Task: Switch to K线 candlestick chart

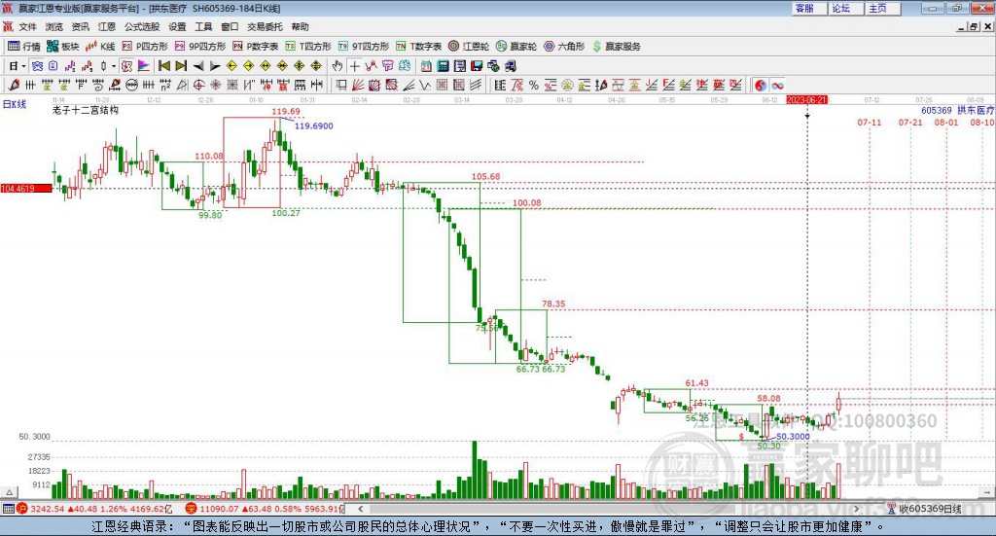Action: pyautogui.click(x=100, y=47)
